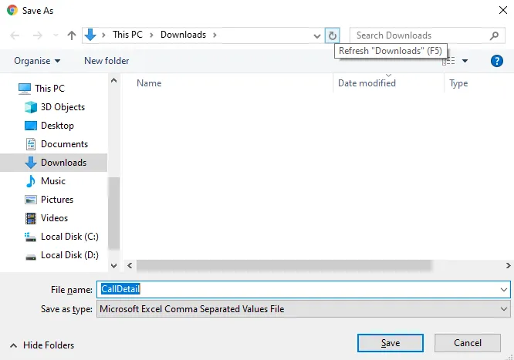Open the Organise menu

[37, 61]
